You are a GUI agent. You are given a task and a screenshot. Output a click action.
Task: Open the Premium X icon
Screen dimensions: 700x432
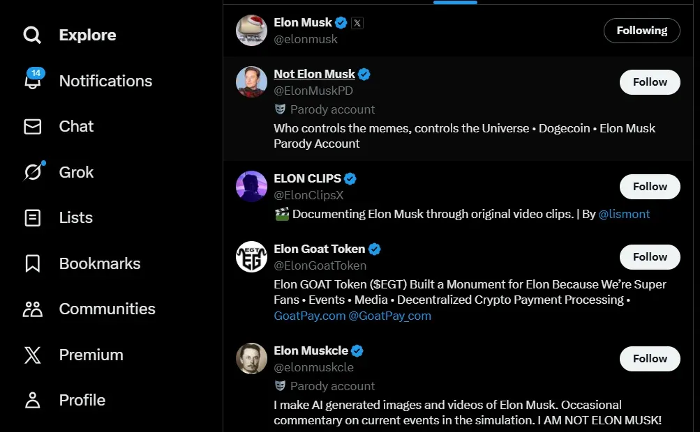click(x=32, y=355)
